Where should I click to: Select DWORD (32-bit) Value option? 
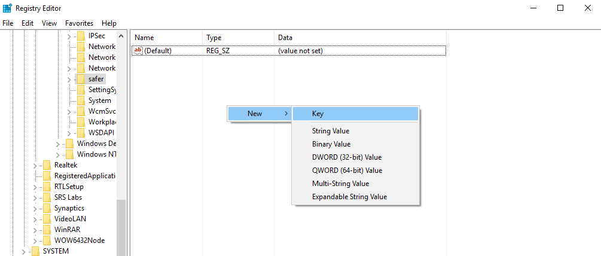[x=346, y=157]
